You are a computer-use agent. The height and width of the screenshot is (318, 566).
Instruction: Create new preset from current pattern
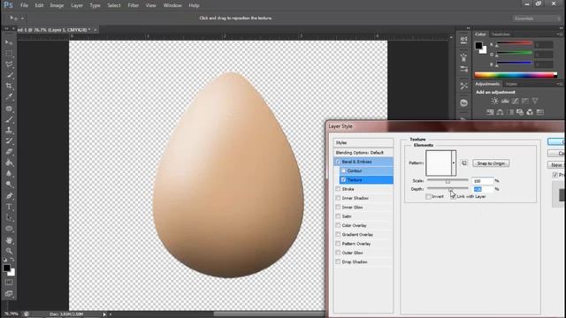(x=464, y=163)
